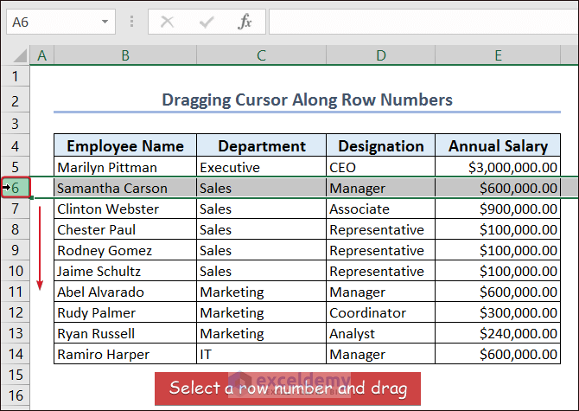Screen dimensions: 579x411
Task: Select row 6 header
Action: tap(16, 188)
